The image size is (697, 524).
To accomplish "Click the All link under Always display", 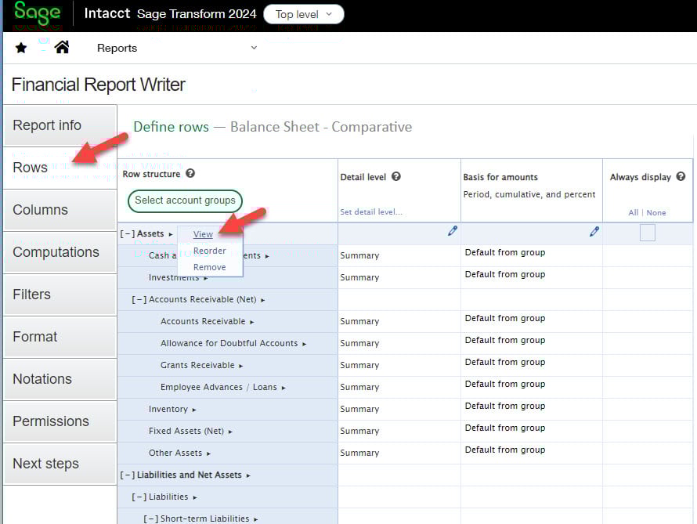I will click(634, 212).
